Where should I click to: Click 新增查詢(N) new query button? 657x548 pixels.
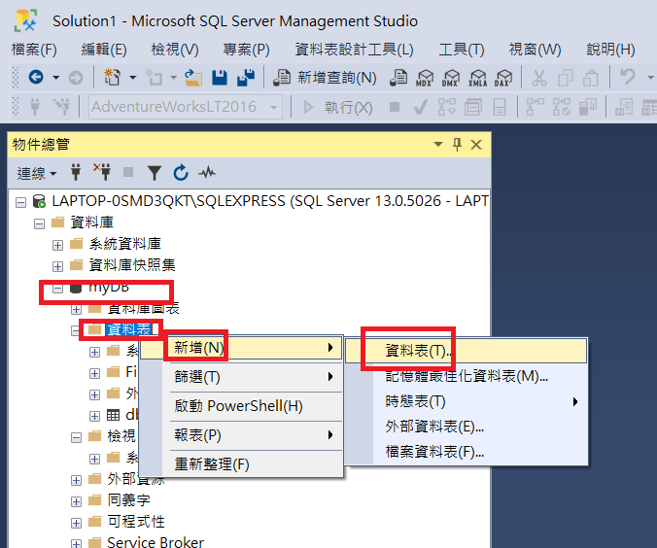pyautogui.click(x=325, y=78)
